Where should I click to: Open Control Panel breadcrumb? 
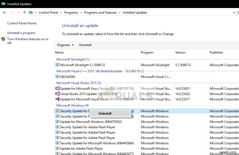(48, 13)
